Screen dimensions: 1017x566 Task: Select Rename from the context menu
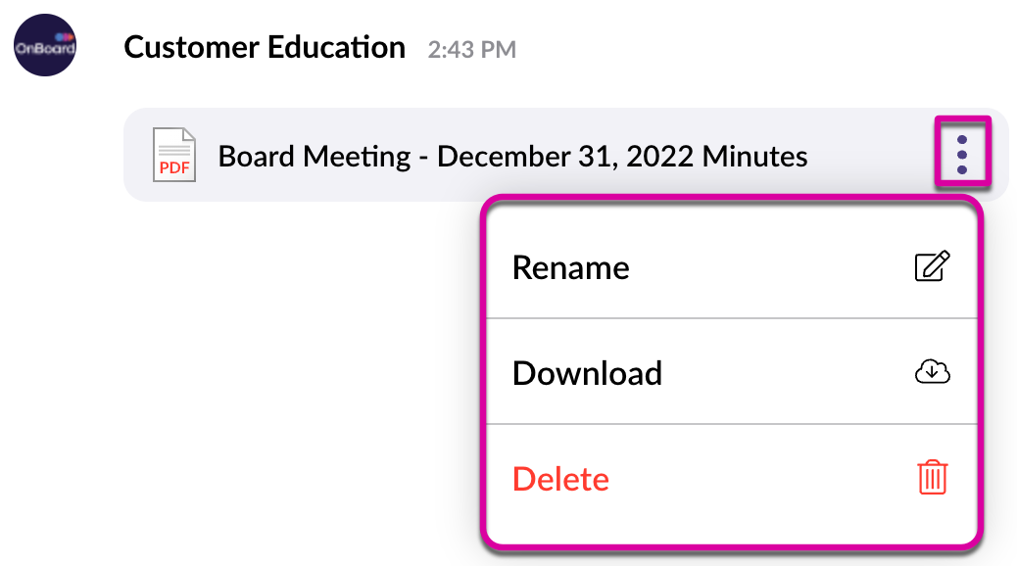(570, 267)
